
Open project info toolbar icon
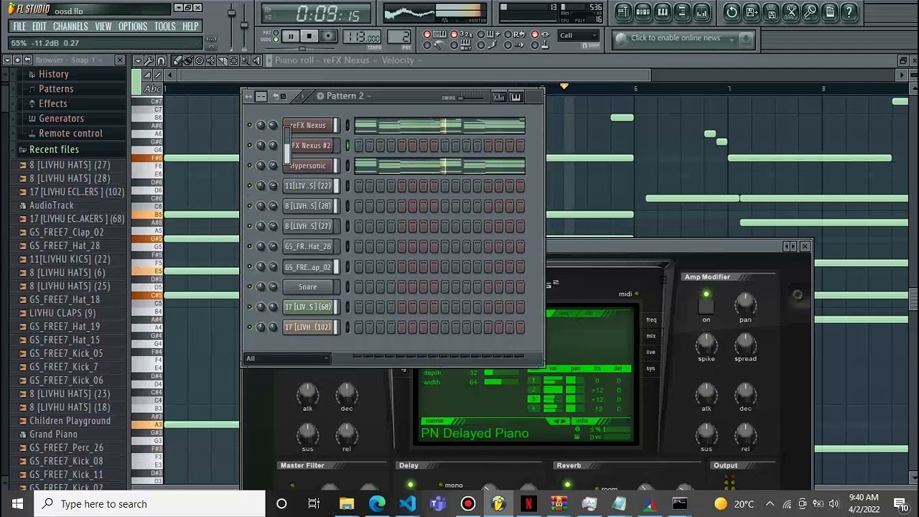pyautogui.click(x=829, y=12)
